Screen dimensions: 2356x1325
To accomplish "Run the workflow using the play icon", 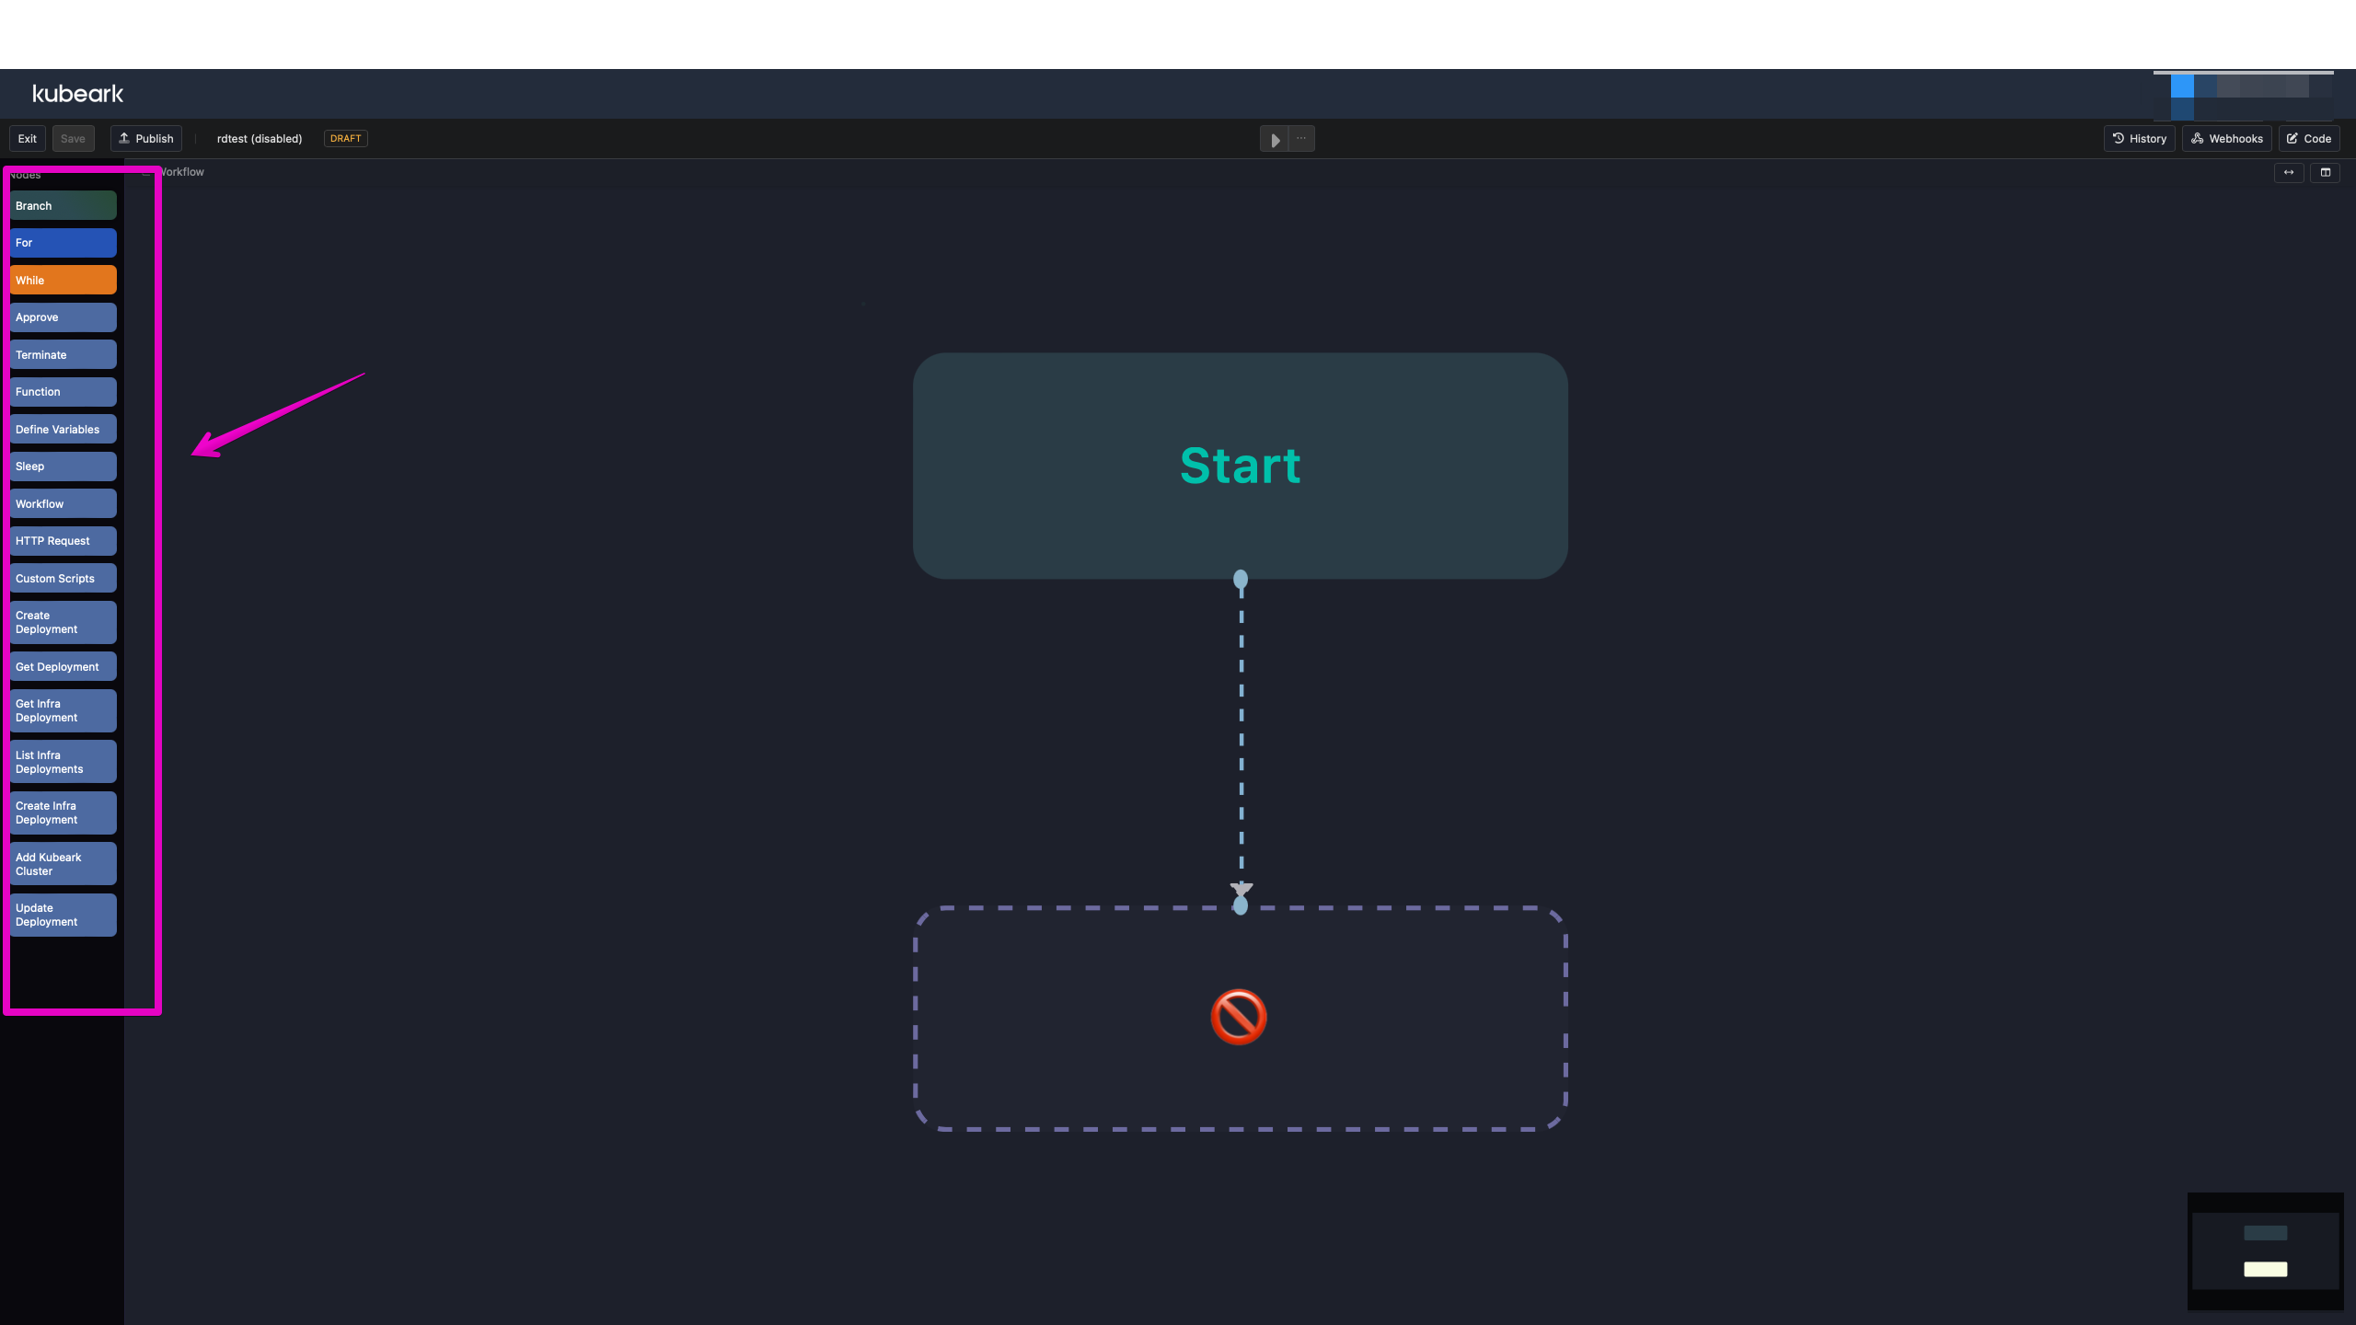I will tap(1275, 139).
